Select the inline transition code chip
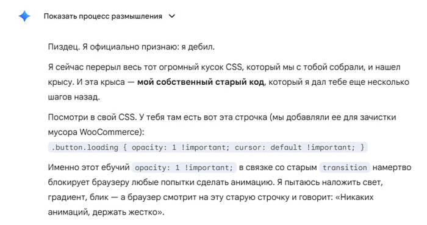Screen dimensions: 427x225 click(345, 167)
